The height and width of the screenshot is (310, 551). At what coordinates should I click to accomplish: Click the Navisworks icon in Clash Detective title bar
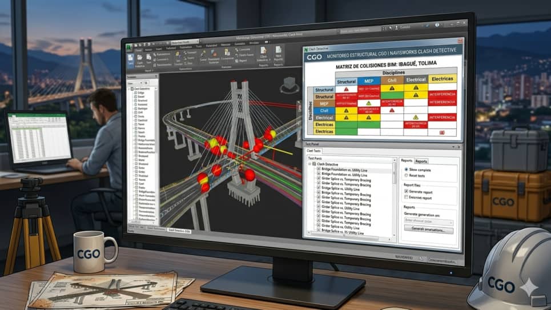(306, 49)
